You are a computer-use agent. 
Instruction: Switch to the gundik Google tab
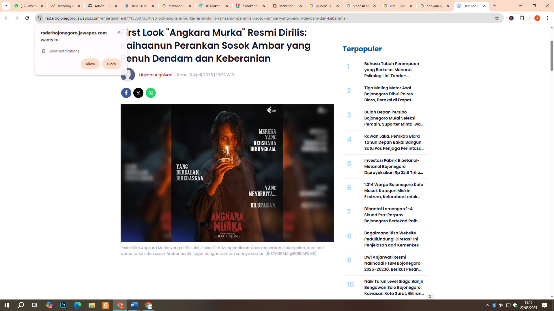pyautogui.click(x=324, y=6)
